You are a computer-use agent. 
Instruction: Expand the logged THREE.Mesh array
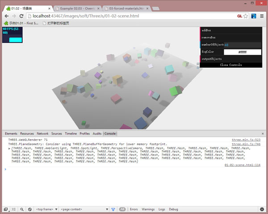tap(9, 148)
